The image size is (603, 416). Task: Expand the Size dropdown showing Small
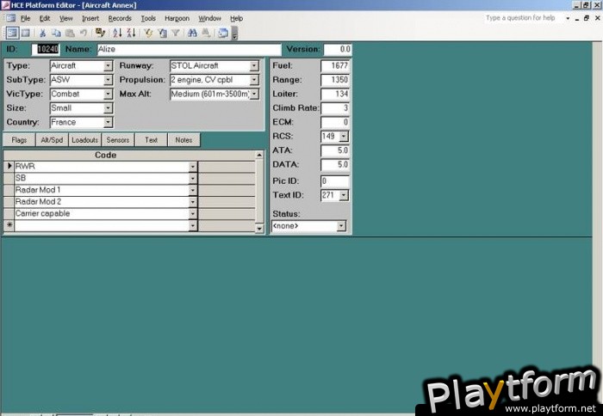(108, 108)
